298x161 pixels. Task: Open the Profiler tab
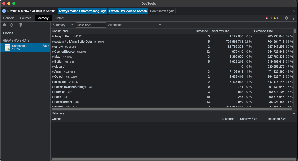click(59, 18)
